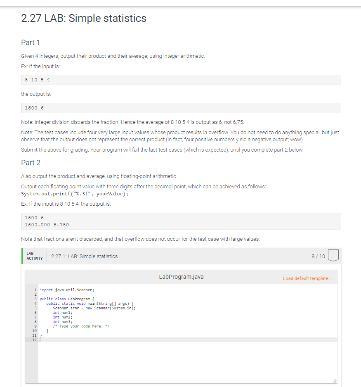Click the 'public static void main' line
Screen dimensions: 361x387
pyautogui.click(x=90, y=304)
